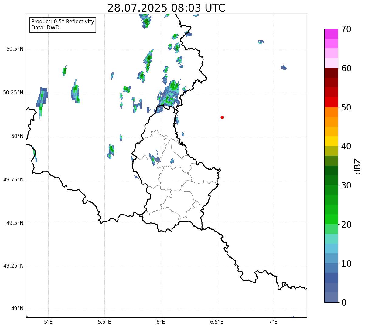This screenshot has width=365, height=328.
Task: Click the red station marker dot
Action: point(222,117)
